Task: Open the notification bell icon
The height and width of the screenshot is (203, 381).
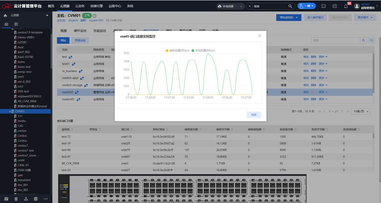Action: [x=346, y=6]
